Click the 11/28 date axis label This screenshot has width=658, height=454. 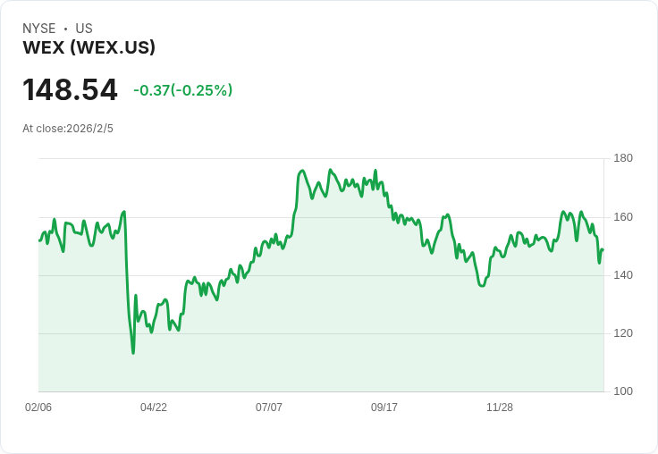click(500, 408)
